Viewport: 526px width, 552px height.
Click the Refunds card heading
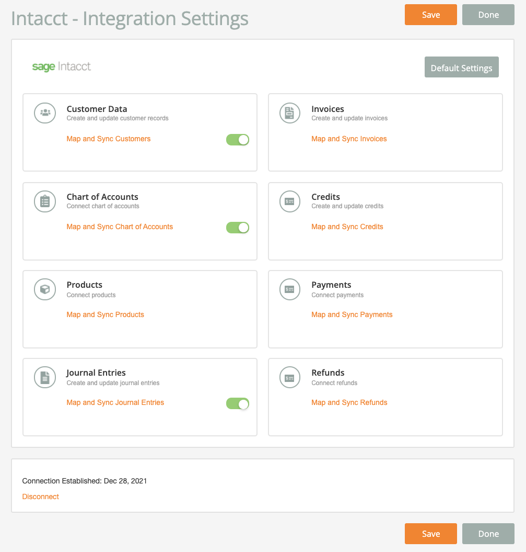tap(328, 373)
